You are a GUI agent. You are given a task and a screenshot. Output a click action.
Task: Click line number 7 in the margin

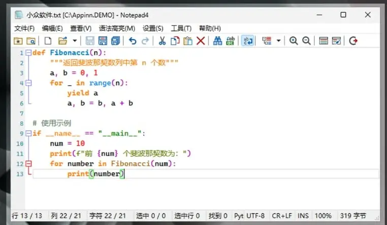click(21, 114)
